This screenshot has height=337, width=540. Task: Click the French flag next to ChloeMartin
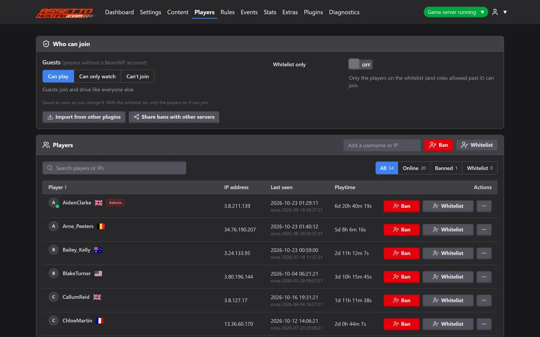pos(100,321)
